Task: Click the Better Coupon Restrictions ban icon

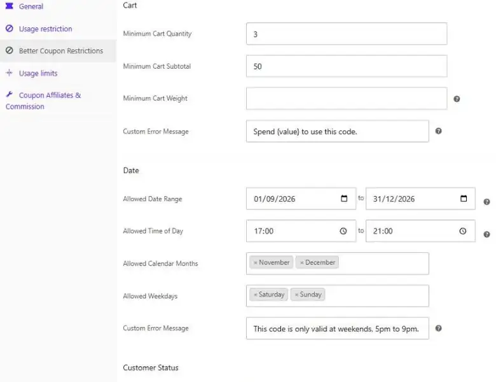Action: [x=10, y=50]
